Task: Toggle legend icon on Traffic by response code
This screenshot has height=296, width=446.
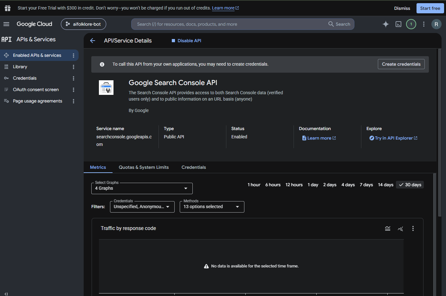Action: [388, 228]
